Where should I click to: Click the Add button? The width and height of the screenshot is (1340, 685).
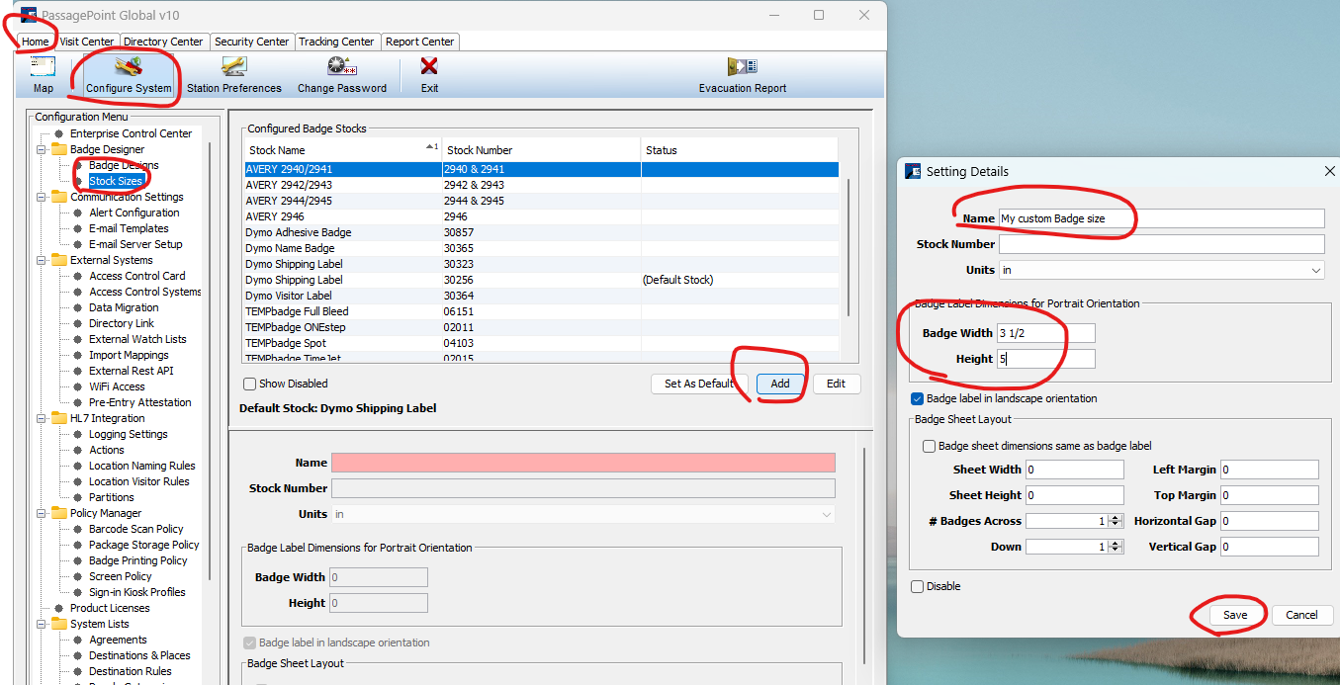(x=780, y=384)
